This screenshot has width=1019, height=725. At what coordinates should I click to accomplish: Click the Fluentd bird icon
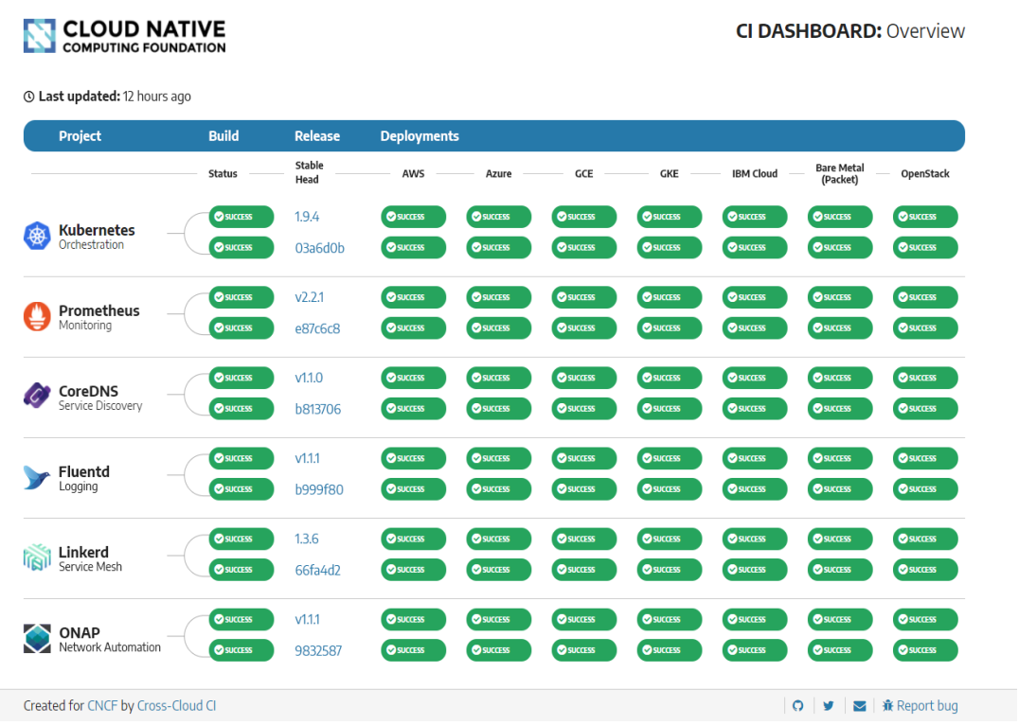(x=37, y=477)
